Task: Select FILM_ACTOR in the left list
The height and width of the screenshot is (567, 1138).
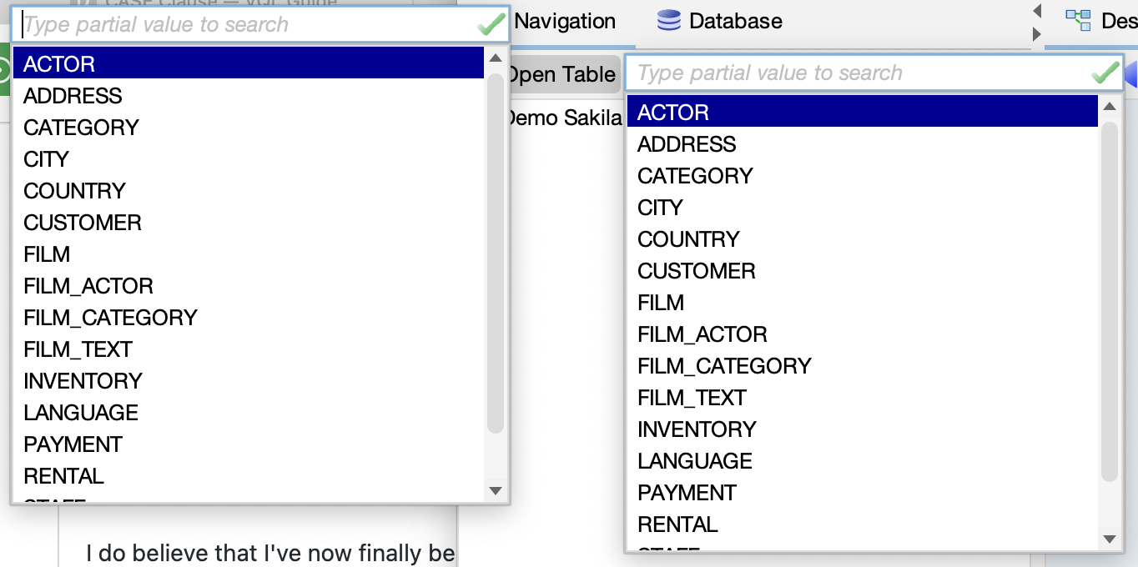Action: coord(249,285)
